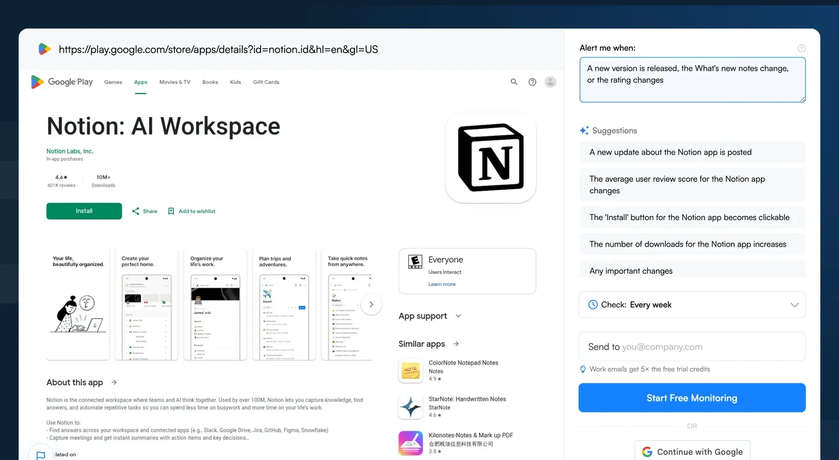Advance screenshots with the next arrow
This screenshot has width=839, height=460.
371,304
